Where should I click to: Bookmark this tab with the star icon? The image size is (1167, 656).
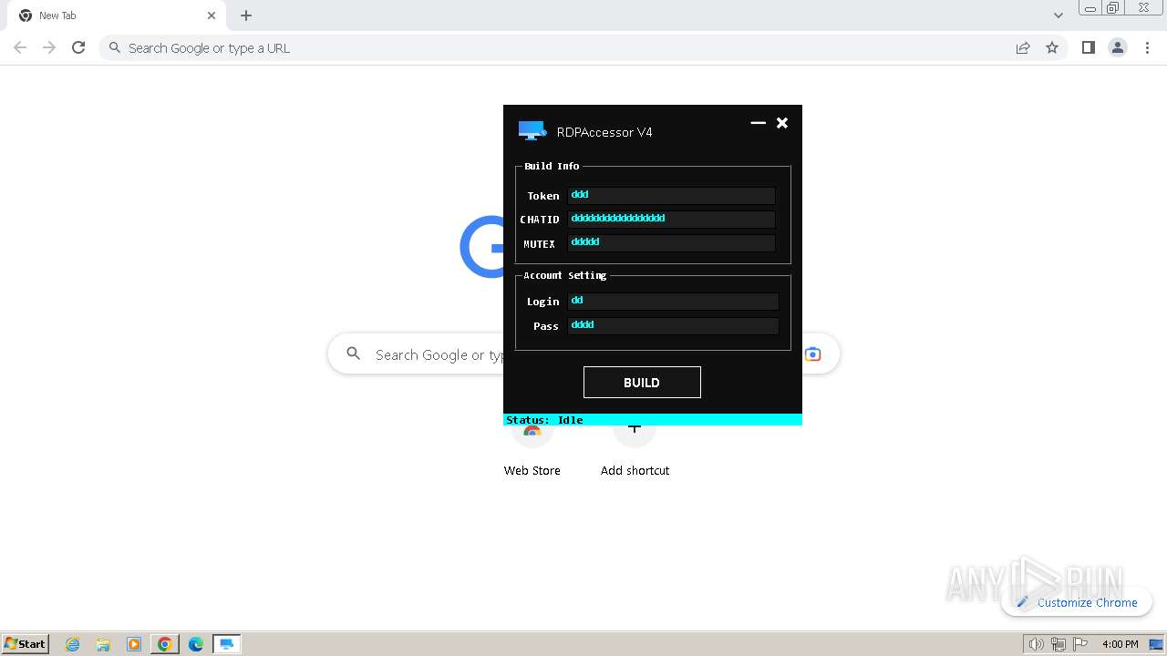click(x=1052, y=47)
